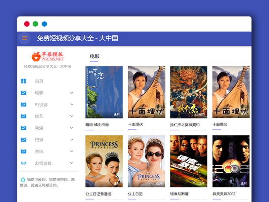
Task: Click the 狄仁杰 movie poster
Action: click(189, 92)
